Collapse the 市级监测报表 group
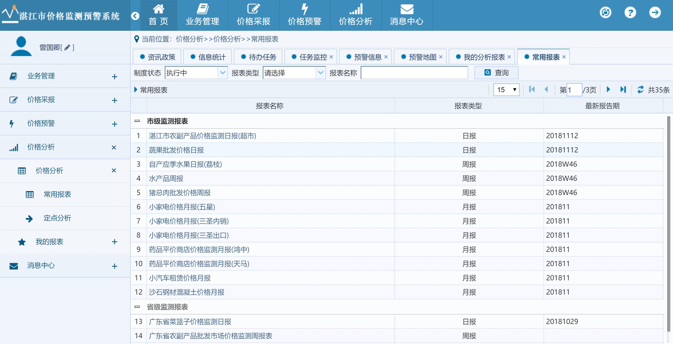673x344 pixels. click(x=137, y=121)
